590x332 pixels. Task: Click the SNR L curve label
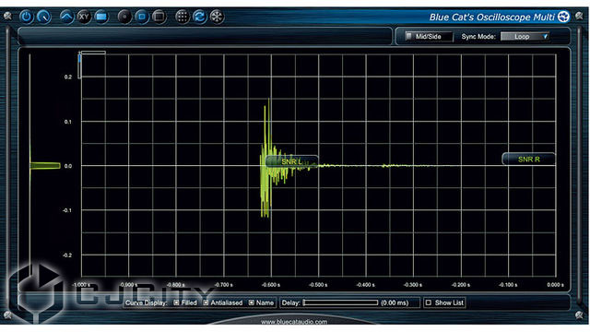pyautogui.click(x=291, y=162)
